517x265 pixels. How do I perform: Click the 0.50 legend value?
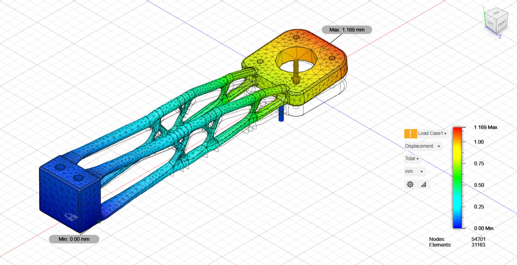(479, 185)
